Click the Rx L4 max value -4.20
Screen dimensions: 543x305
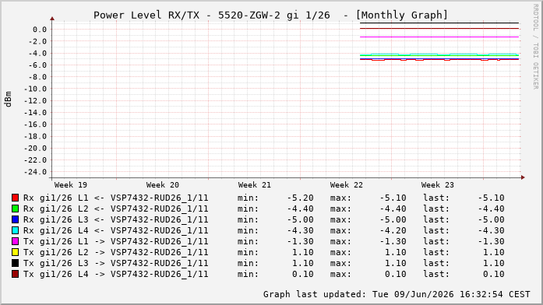pos(393,230)
